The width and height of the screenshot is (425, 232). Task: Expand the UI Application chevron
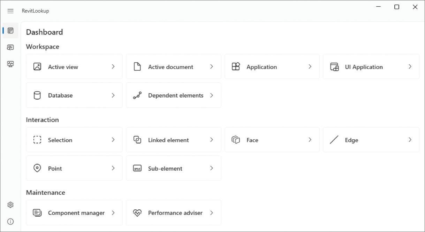(410, 67)
